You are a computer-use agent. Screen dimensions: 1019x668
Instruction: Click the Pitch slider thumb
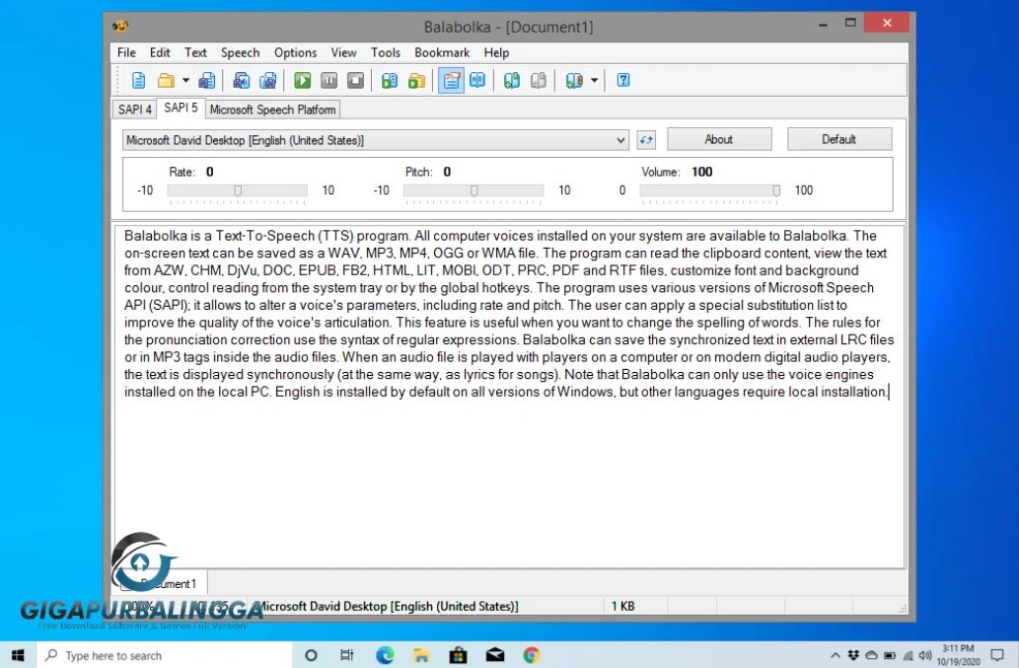(x=474, y=190)
